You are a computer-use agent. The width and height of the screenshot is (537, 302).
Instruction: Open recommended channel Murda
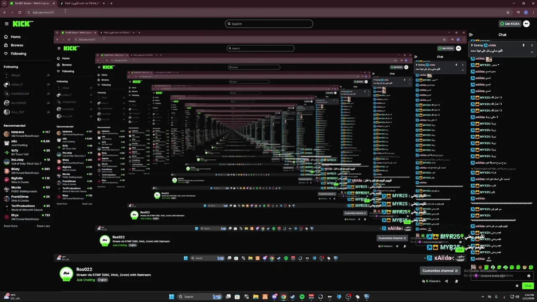tap(27, 189)
